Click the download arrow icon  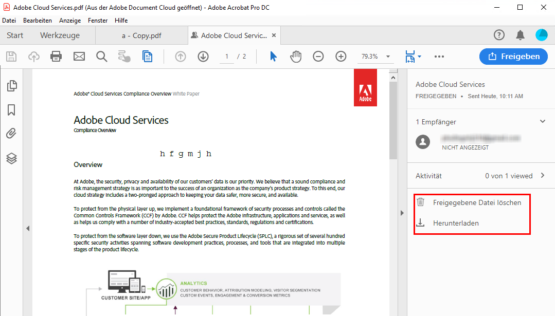[x=420, y=222]
